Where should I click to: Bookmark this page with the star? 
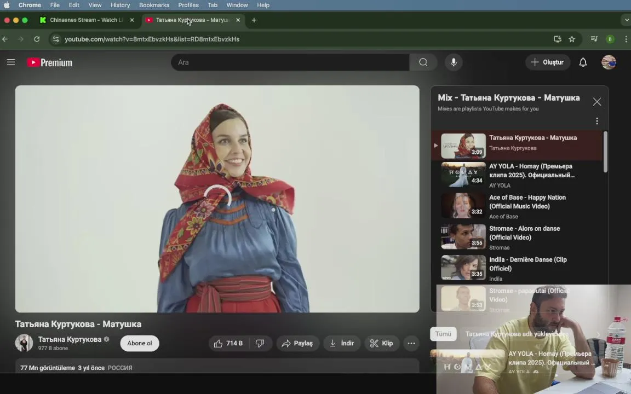coord(572,39)
